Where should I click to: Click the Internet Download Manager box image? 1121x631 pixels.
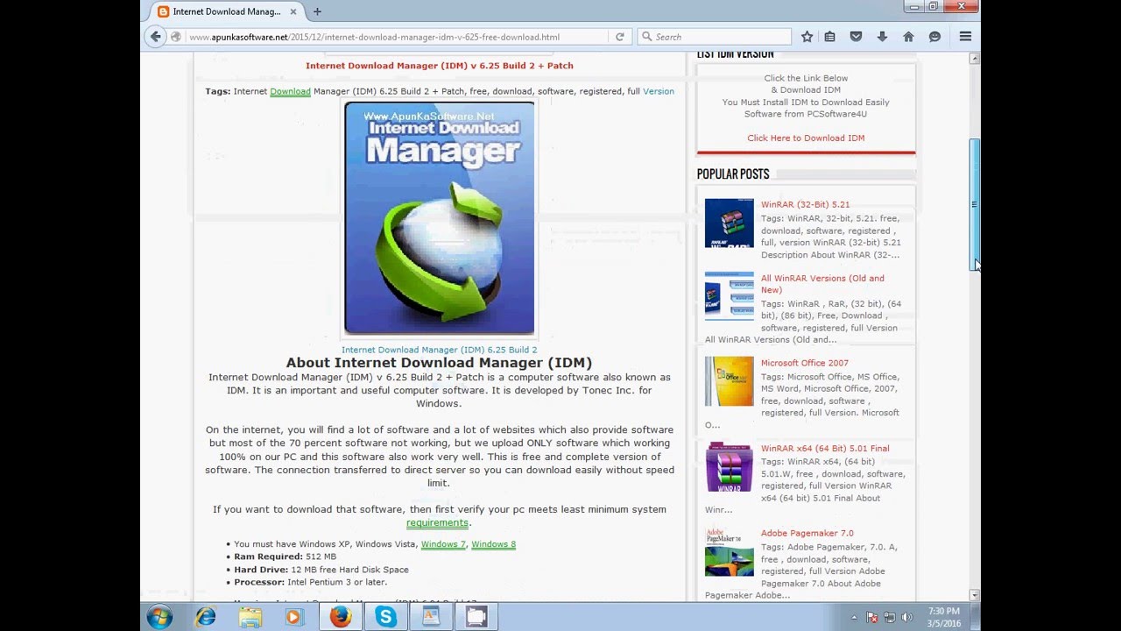click(440, 218)
